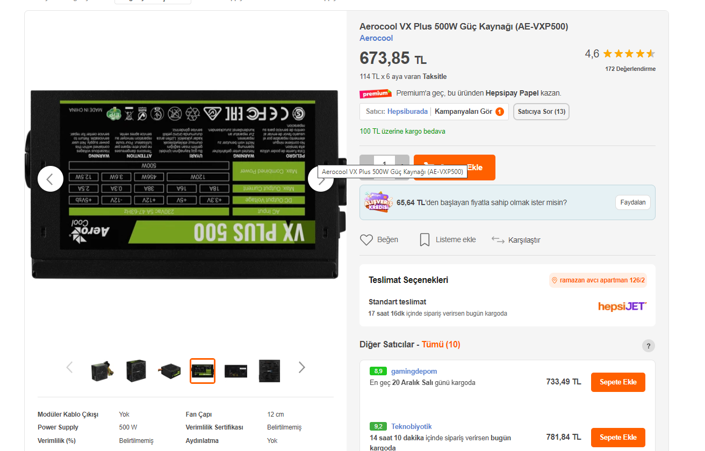Click the Karşılaştır label
This screenshot has height=451, width=705.
[524, 240]
